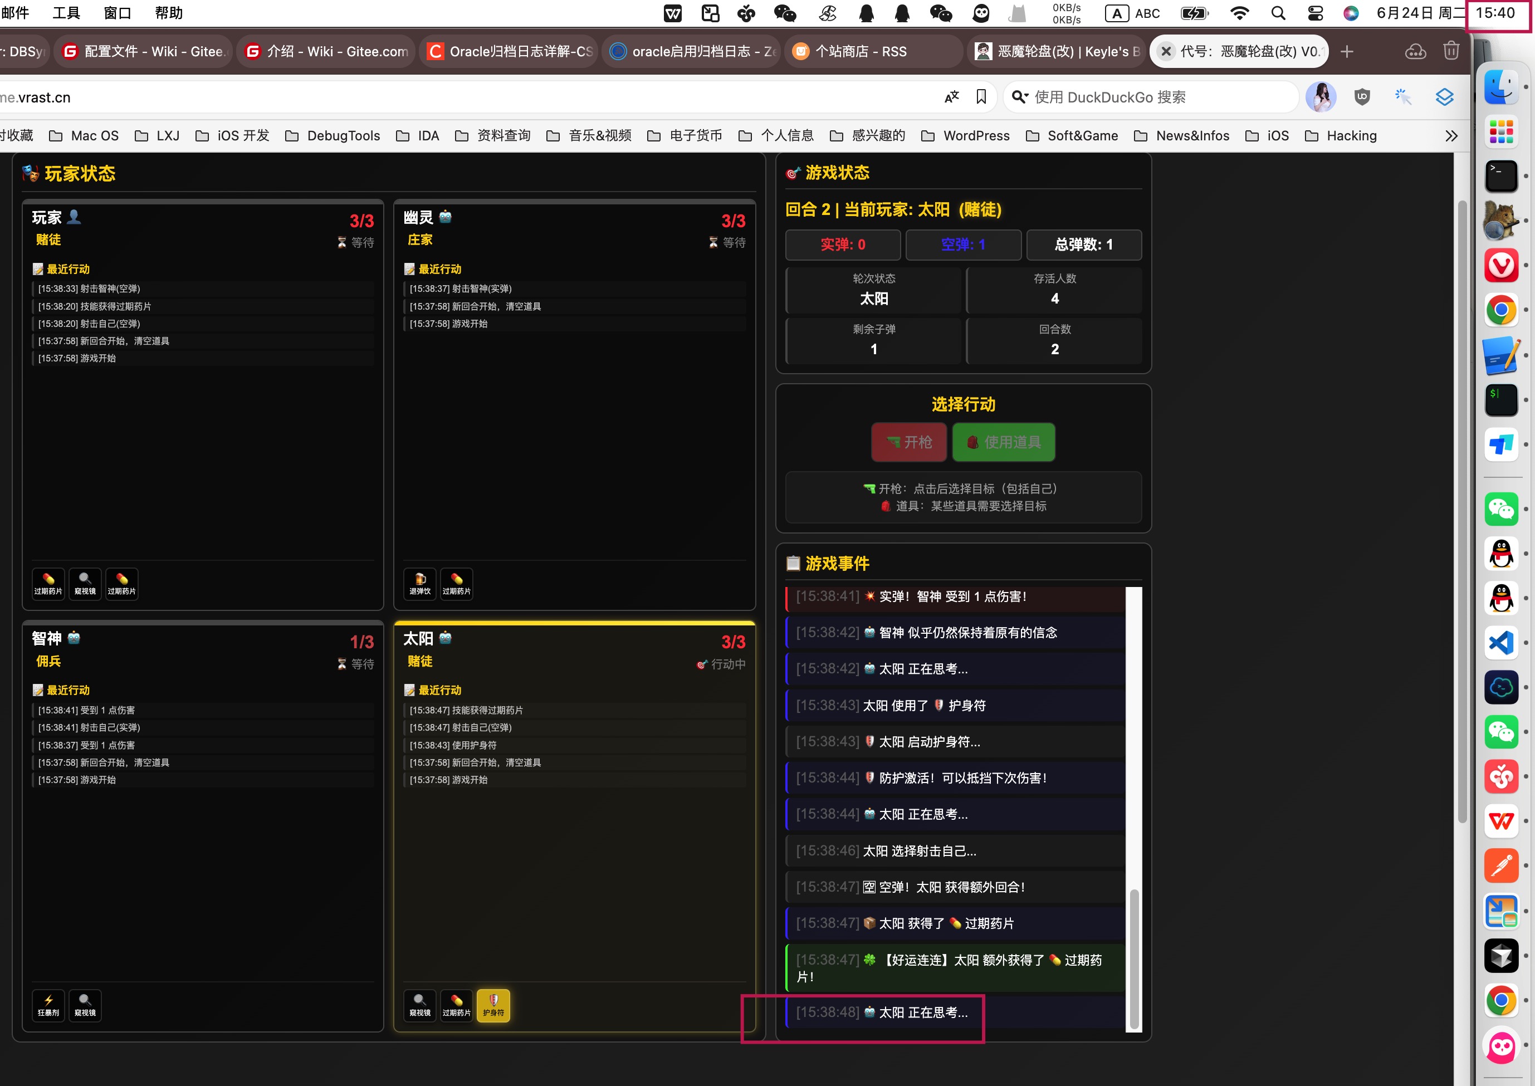
Task: Click the bookmark icon in the address bar
Action: click(980, 97)
